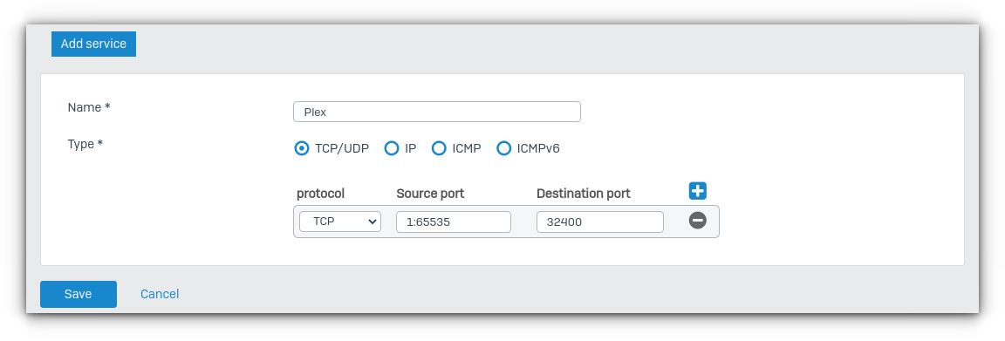This screenshot has width=1005, height=341.
Task: Click the Type * field label
Action: [85, 144]
